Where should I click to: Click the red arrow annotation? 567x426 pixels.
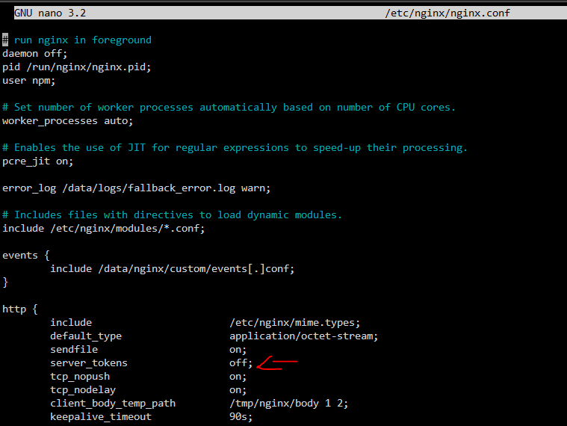click(277, 363)
